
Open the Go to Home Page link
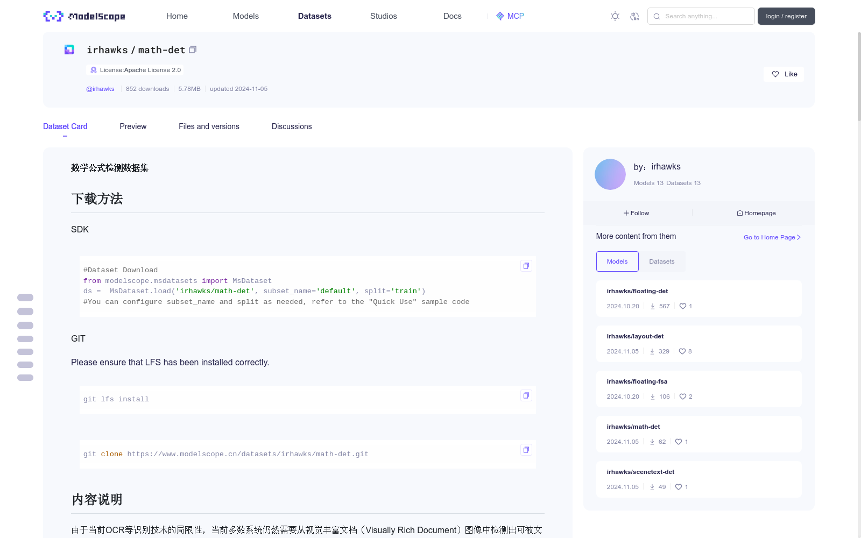click(772, 237)
